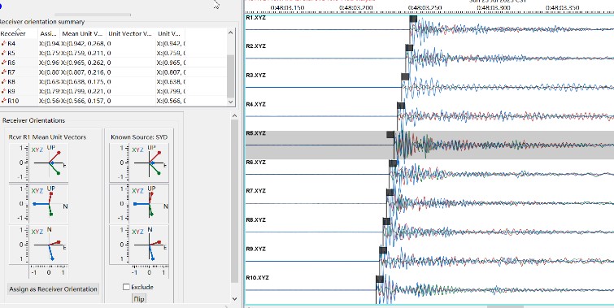Select the pick flag on trace R5.XYZ
The height and width of the screenshot is (308, 614).
coord(390,135)
